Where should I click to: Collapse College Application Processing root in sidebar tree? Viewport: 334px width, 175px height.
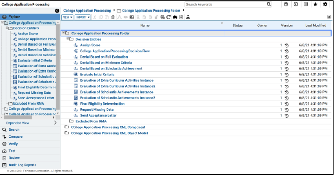tap(2, 22)
